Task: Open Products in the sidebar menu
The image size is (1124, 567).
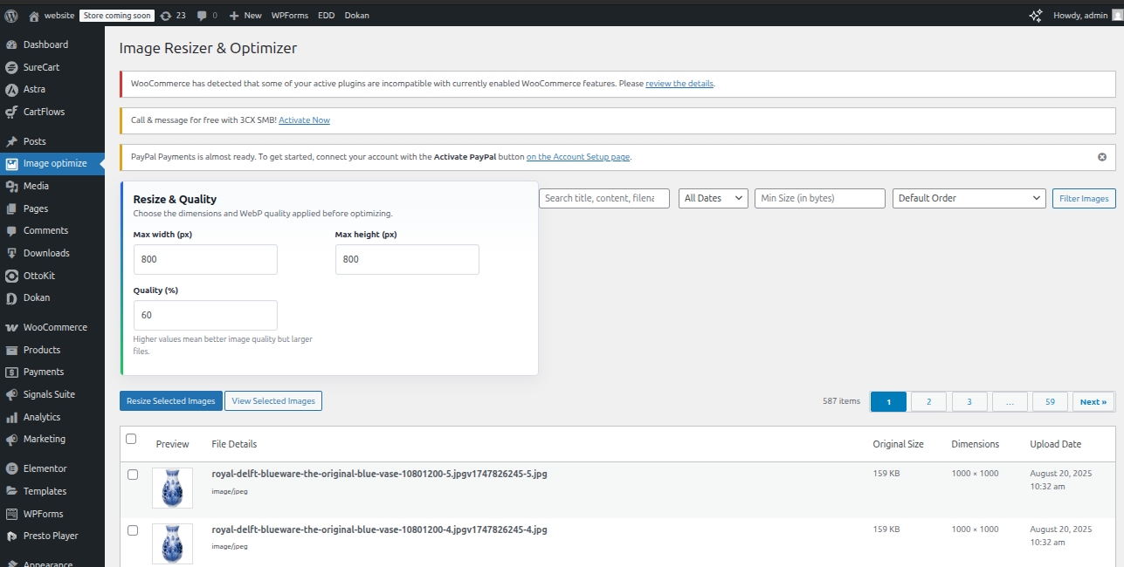Action: [42, 350]
